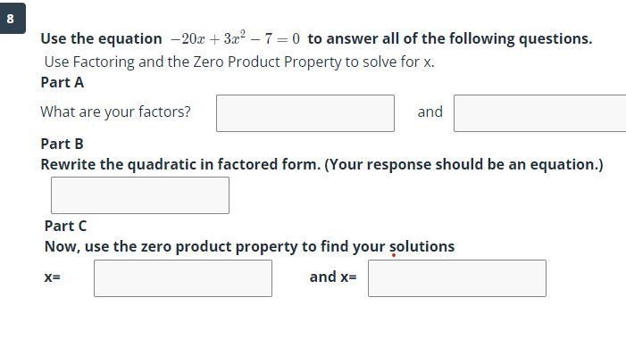Click the red dot under "solutions"
Screen dimensions: 626x339
click(394, 255)
